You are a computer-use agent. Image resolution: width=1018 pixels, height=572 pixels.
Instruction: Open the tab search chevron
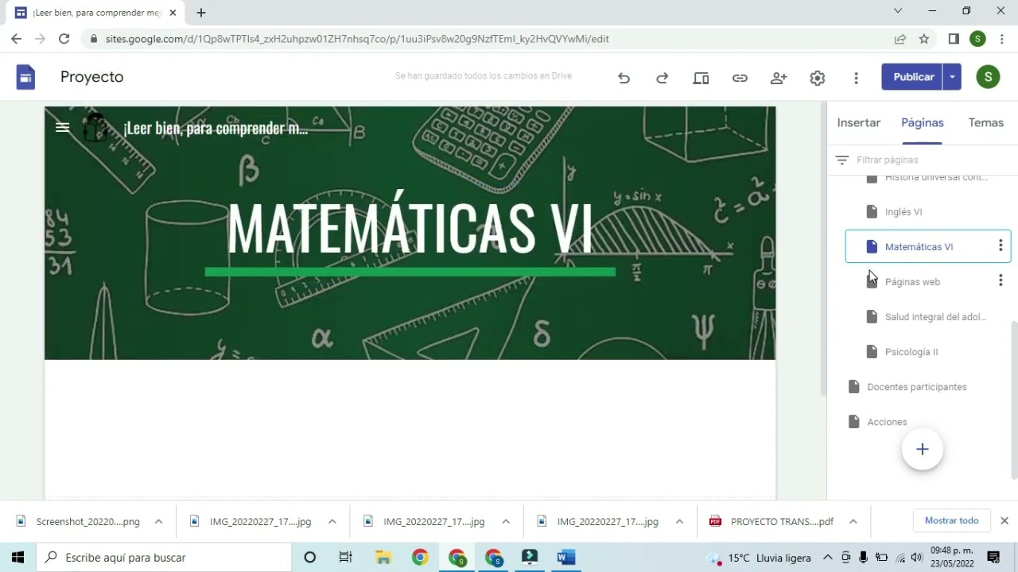pos(898,11)
